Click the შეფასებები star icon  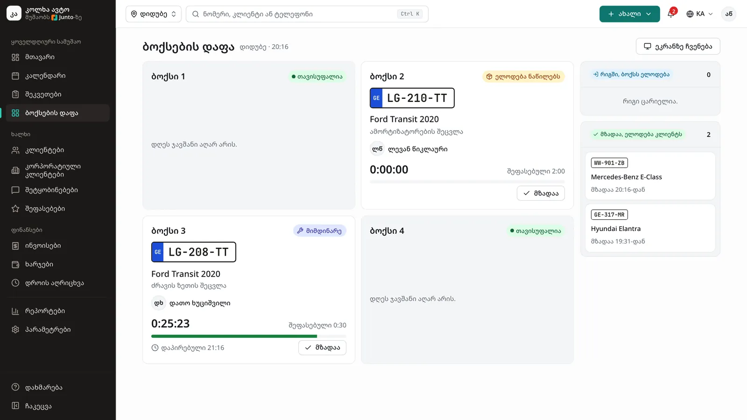point(15,209)
